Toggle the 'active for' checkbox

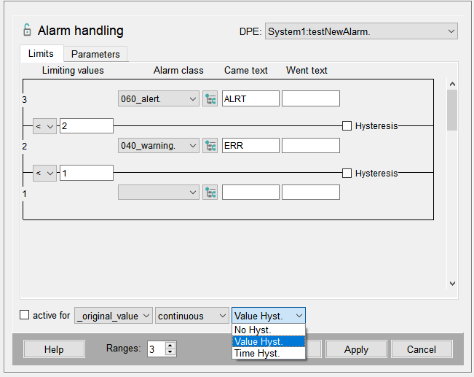pos(25,316)
